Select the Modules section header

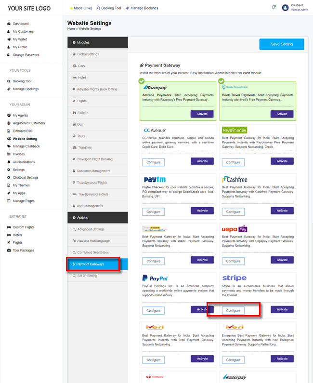pyautogui.click(x=98, y=42)
